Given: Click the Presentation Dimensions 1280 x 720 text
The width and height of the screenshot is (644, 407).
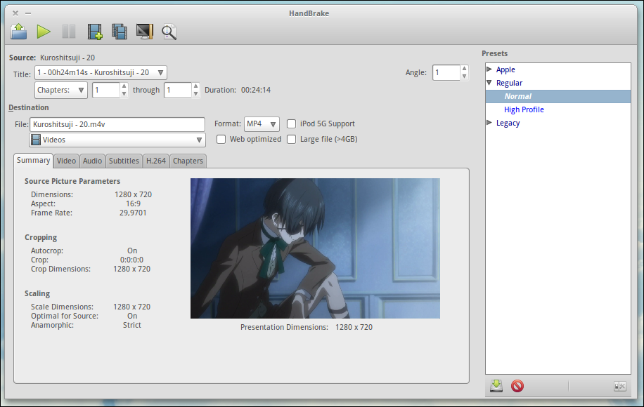Looking at the screenshot, I should (307, 327).
